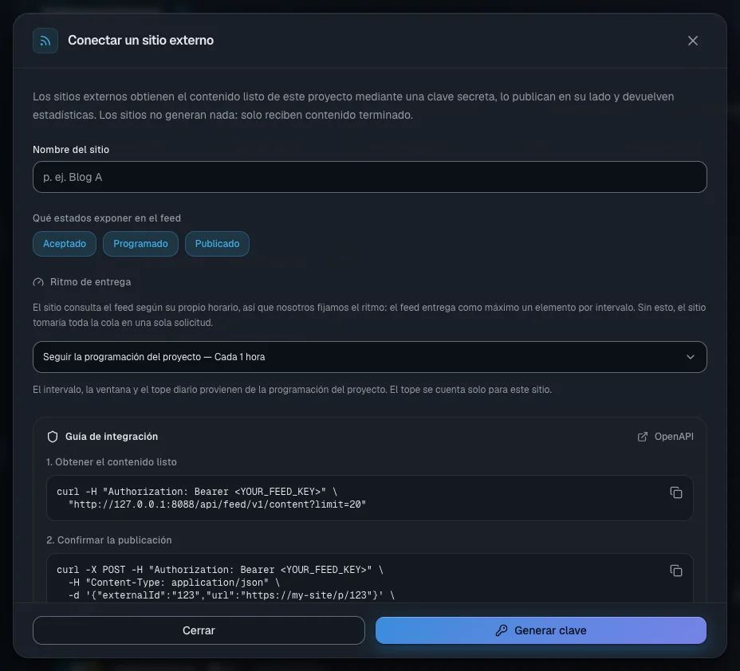The height and width of the screenshot is (671, 740).
Task: Copy the confirm-publication curl POST command
Action: 676,571
